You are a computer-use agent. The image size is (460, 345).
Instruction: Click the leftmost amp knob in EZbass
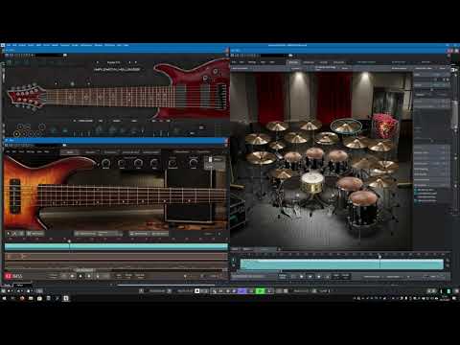click(x=105, y=163)
